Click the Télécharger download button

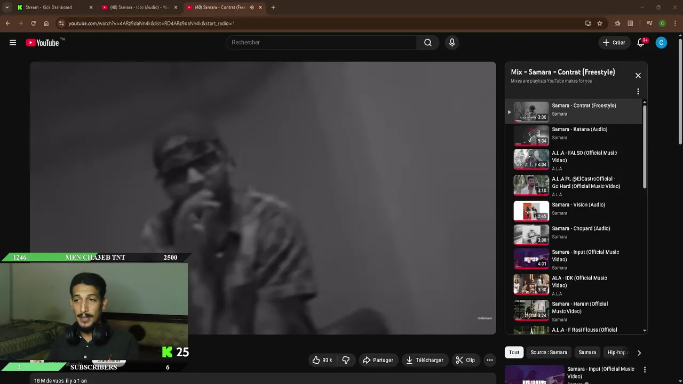click(425, 360)
